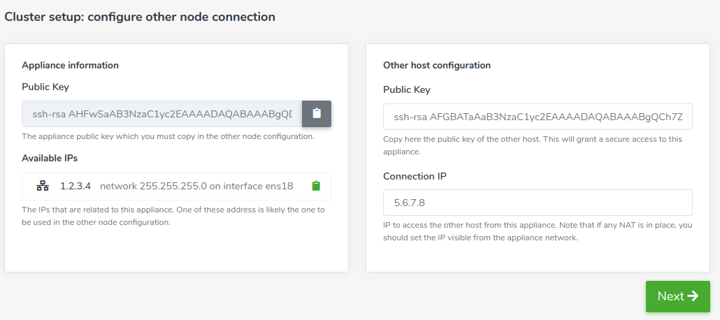The width and height of the screenshot is (720, 320).
Task: Select the 1.2.3.4 address text
Action: point(75,186)
